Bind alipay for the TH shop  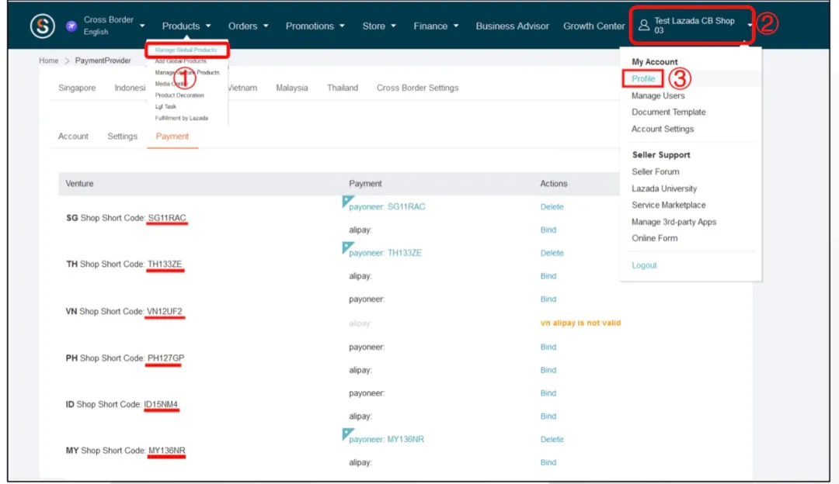(x=548, y=276)
